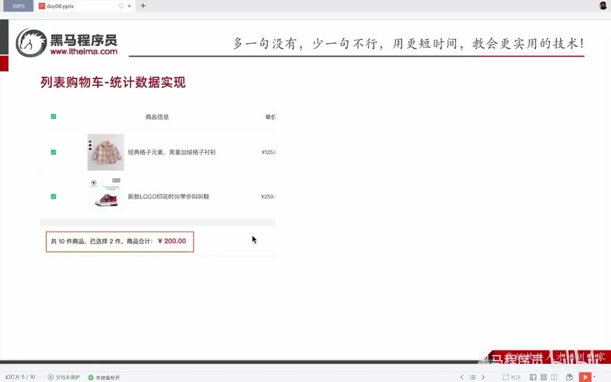Screen dimensions: 611x382
Task: Start slideshow with red play button
Action: click(x=585, y=377)
